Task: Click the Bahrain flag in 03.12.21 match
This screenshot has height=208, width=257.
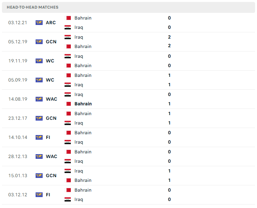Action: [x=68, y=18]
